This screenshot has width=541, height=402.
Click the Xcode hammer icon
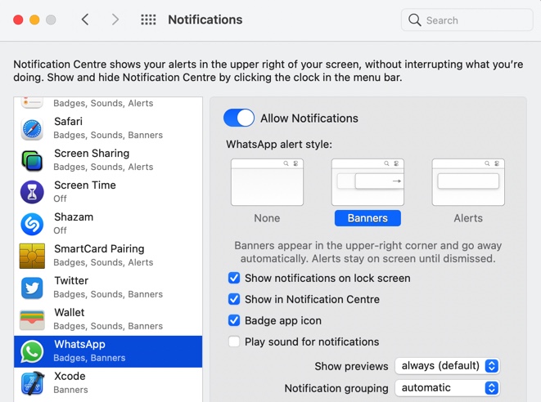32,383
